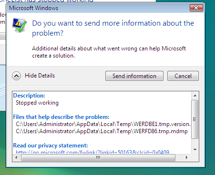The image size is (215, 175).
Task: Collapse details with the Hide Details chevron
Action: point(16,76)
